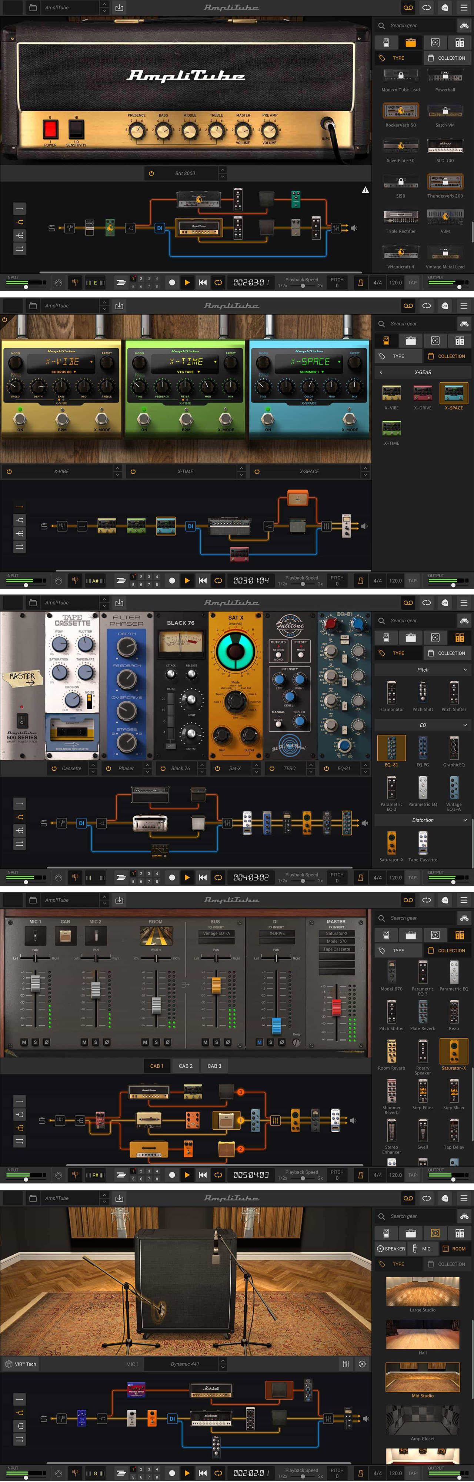Select the SPEAKER tab in room window
474x1482 pixels.
coord(391,1248)
